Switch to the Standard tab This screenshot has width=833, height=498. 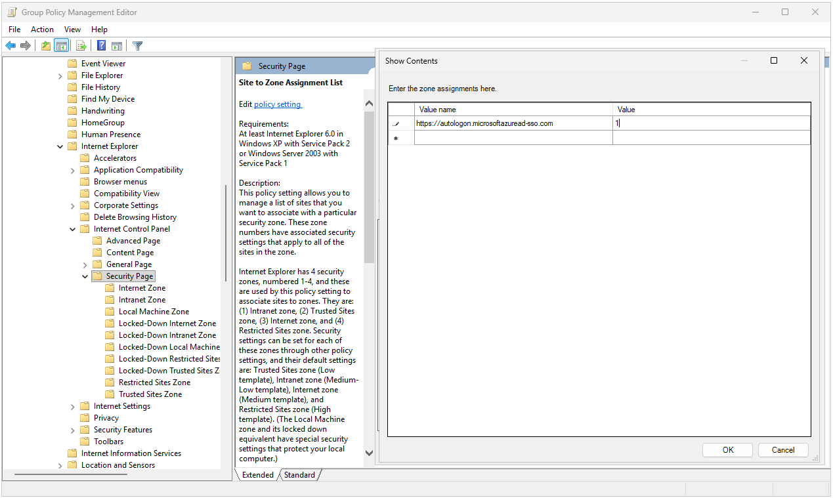[299, 474]
